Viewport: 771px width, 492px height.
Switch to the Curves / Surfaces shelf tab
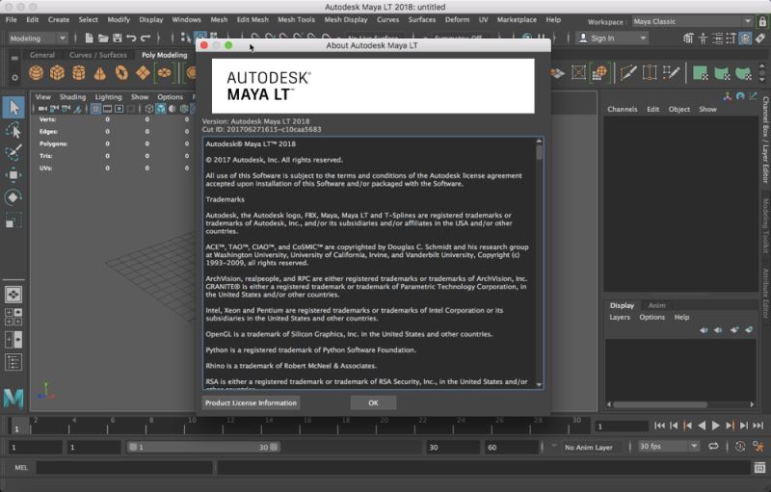pyautogui.click(x=98, y=55)
